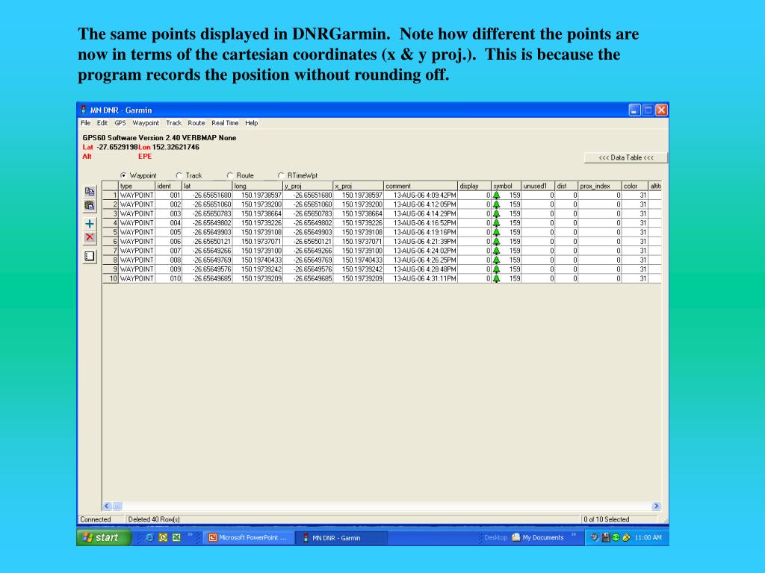Select the Waypoint radio button

tap(123, 175)
